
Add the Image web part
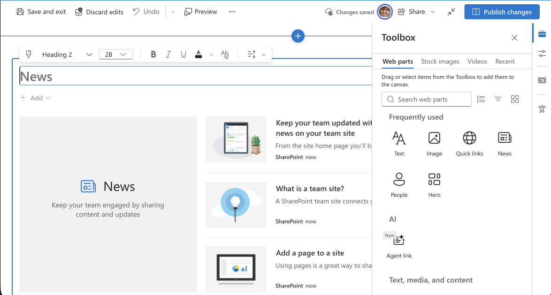point(434,143)
